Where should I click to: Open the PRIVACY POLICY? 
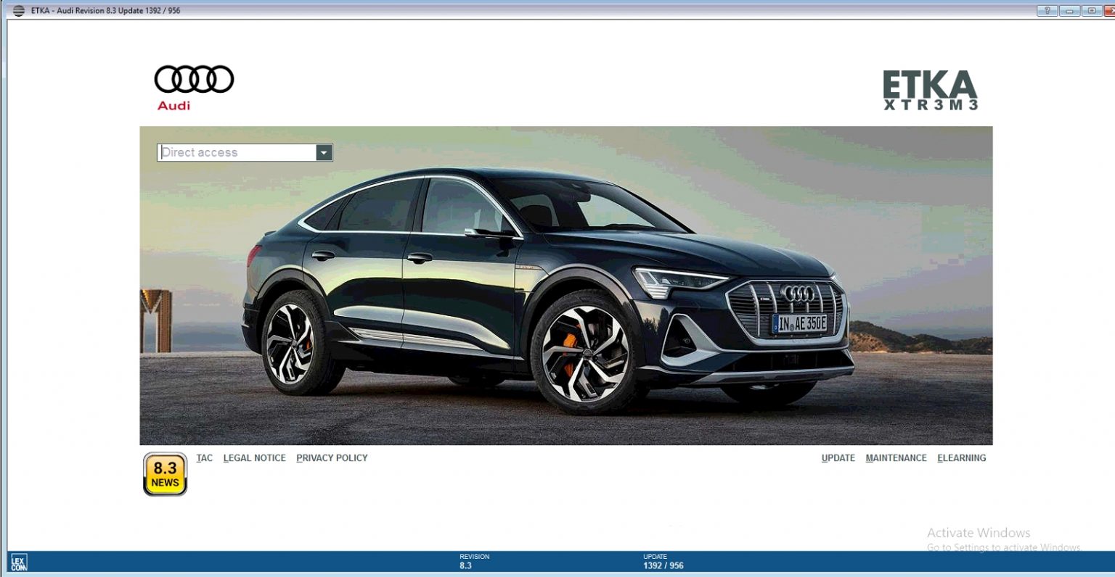pyautogui.click(x=332, y=457)
